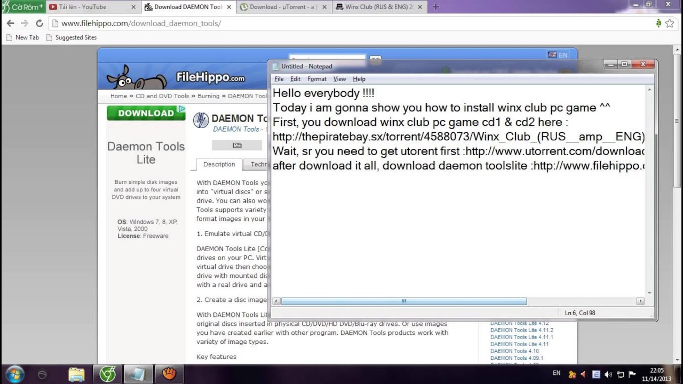
Task: Open the Windows Start button
Action: (x=14, y=374)
